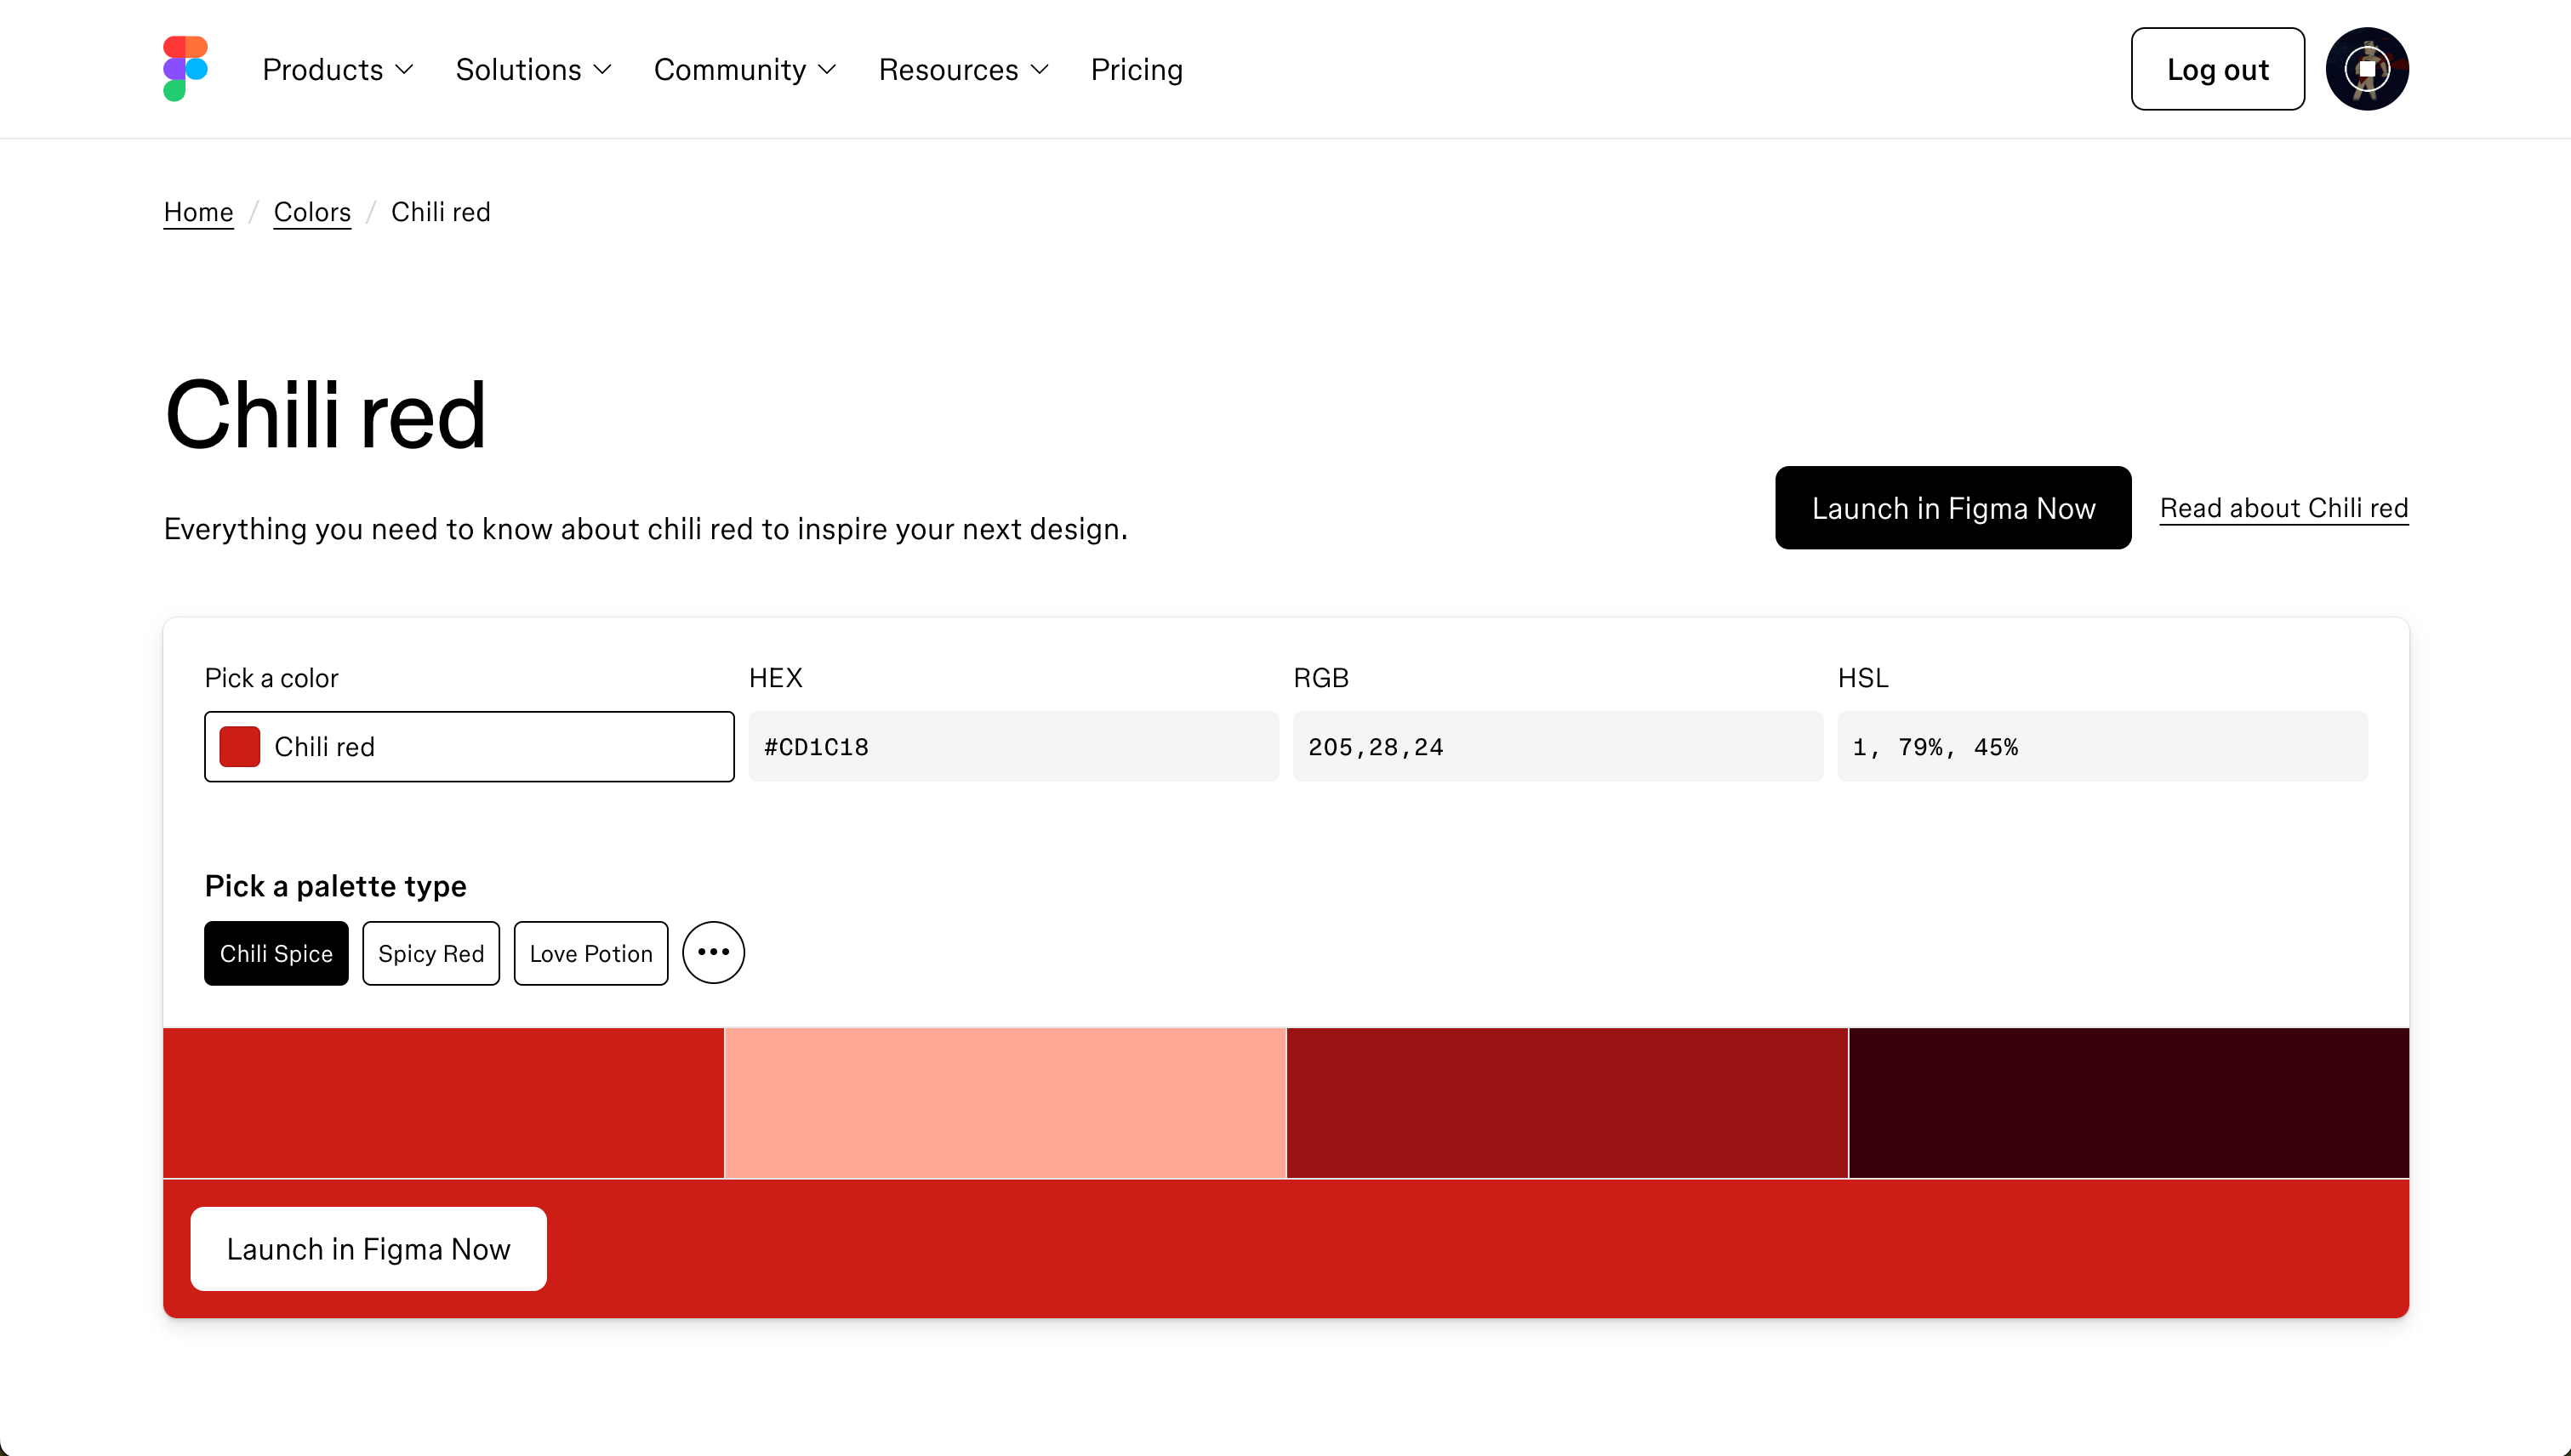
Task: Open the user profile avatar
Action: tap(2366, 69)
